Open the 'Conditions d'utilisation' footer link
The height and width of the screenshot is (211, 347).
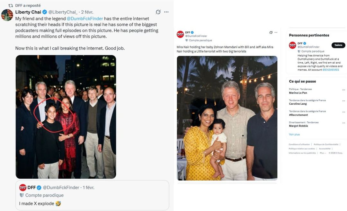299,145
